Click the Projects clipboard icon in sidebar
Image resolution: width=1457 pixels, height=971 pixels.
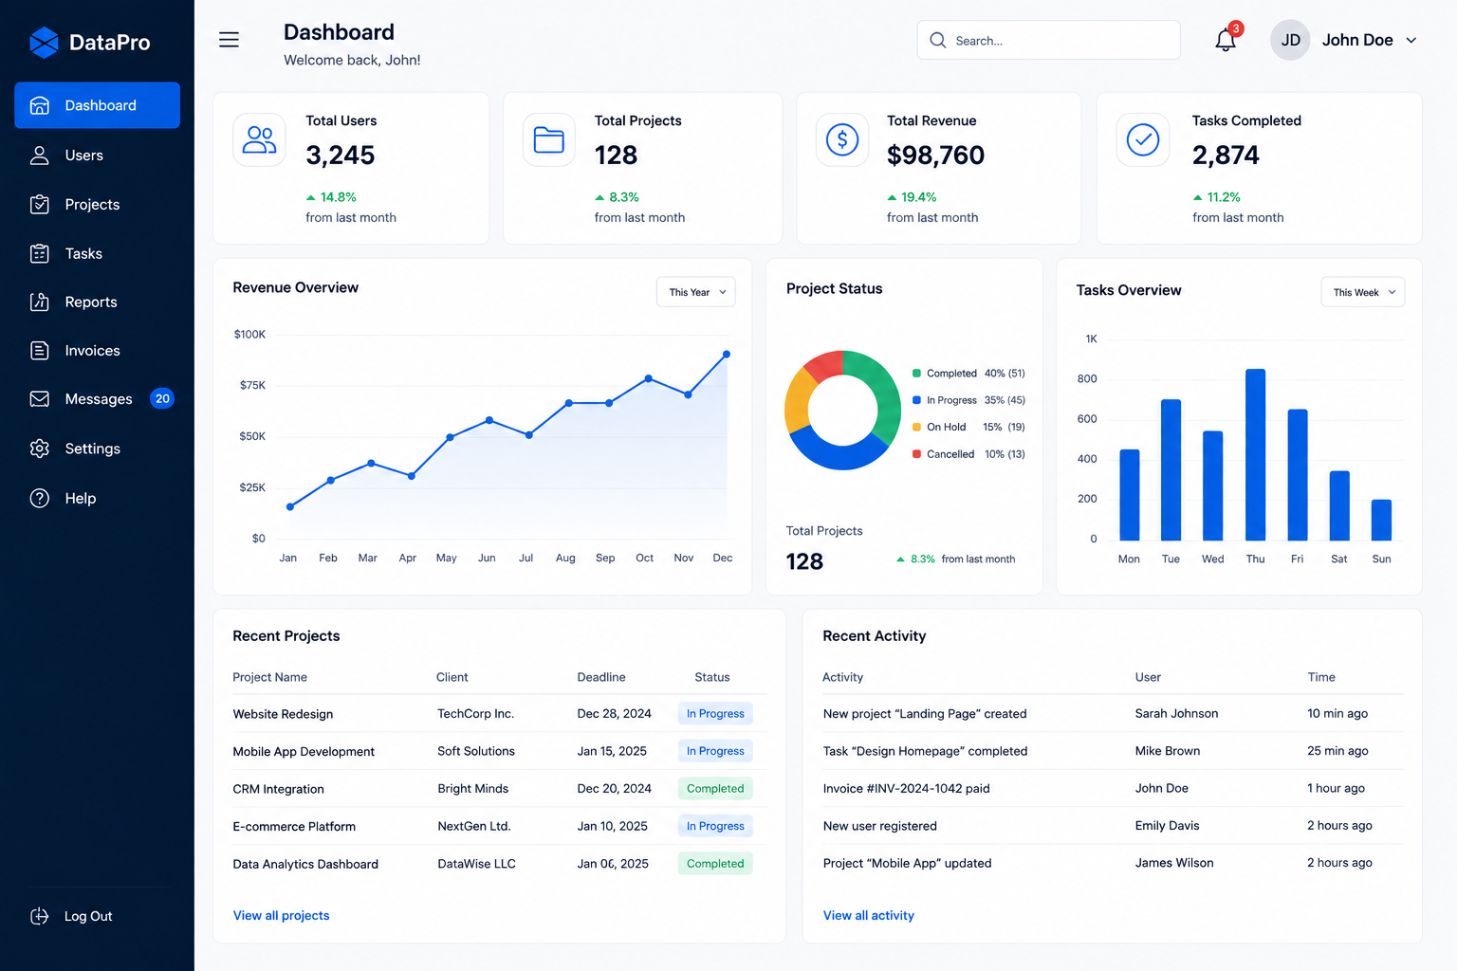(40, 204)
